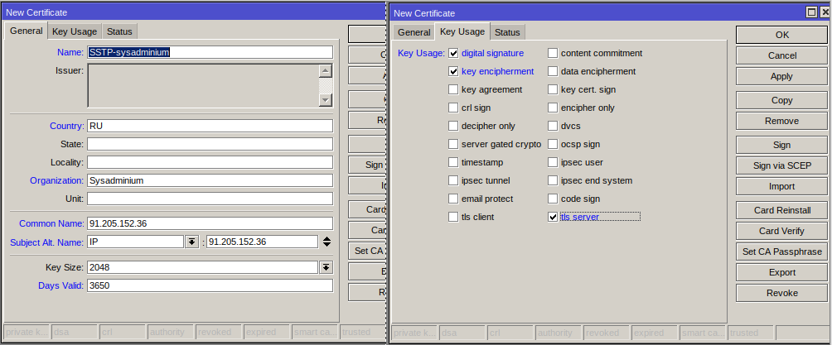
Task: Click Card Verify button
Action: (x=781, y=231)
